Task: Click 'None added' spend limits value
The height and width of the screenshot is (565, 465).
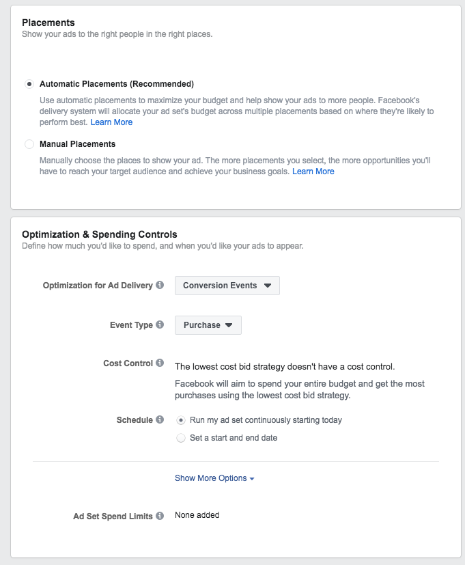Action: tap(197, 515)
